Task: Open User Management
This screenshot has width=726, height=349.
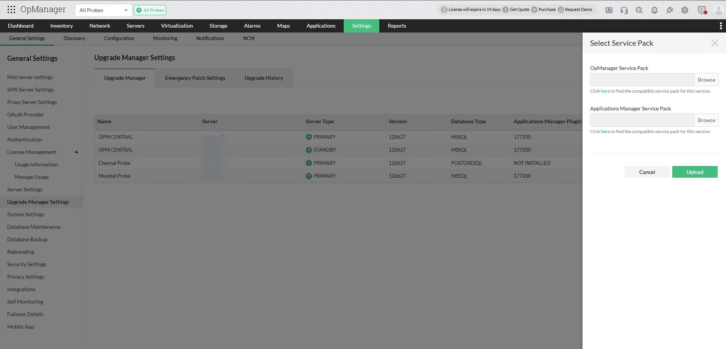Action: (28, 127)
